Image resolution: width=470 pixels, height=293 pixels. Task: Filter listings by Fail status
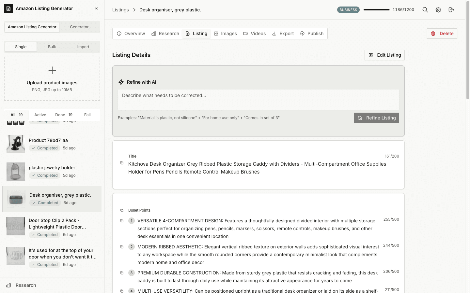click(87, 115)
